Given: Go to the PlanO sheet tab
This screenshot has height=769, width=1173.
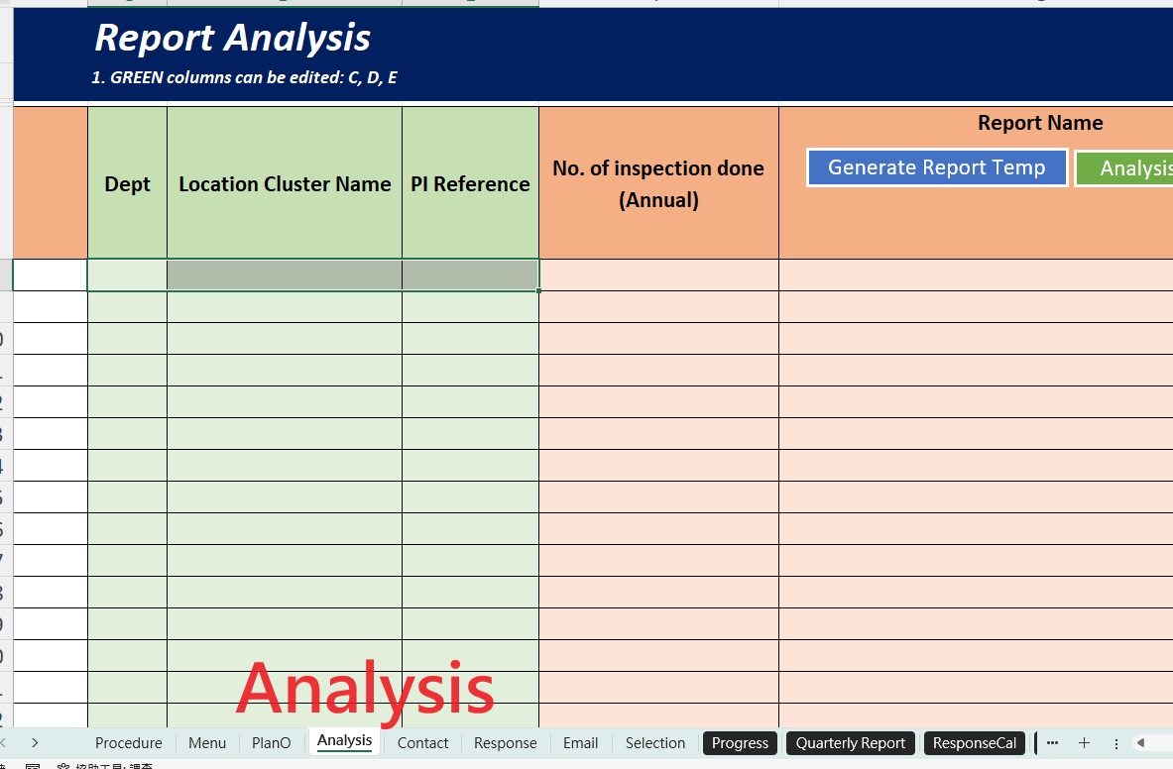Looking at the screenshot, I should [271, 742].
